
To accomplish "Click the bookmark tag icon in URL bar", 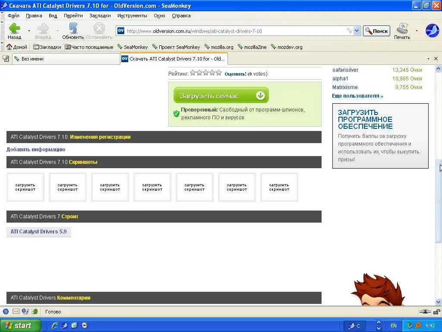I will (x=349, y=31).
